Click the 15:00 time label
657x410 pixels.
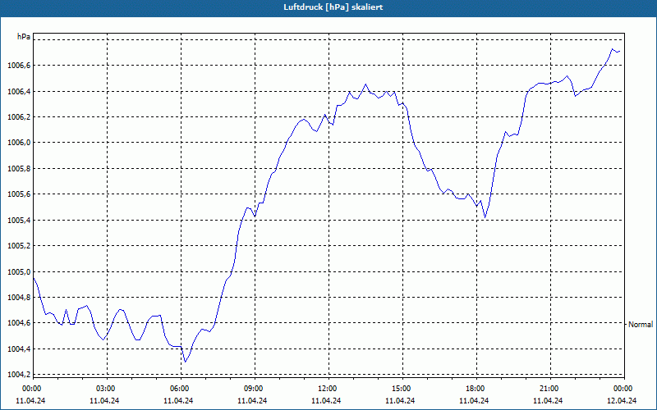point(402,389)
